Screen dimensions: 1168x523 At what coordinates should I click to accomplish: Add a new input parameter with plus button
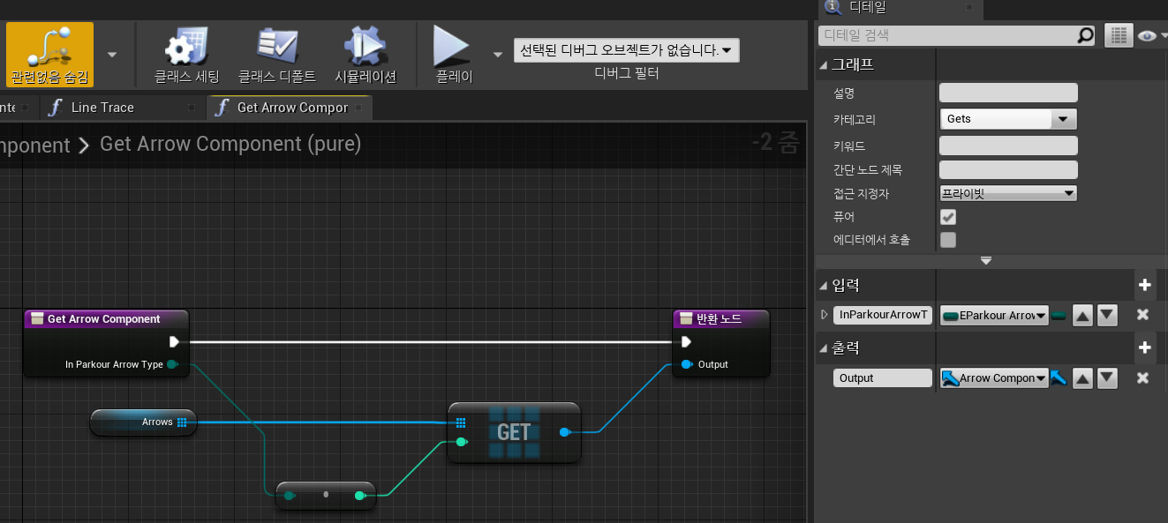click(1145, 285)
